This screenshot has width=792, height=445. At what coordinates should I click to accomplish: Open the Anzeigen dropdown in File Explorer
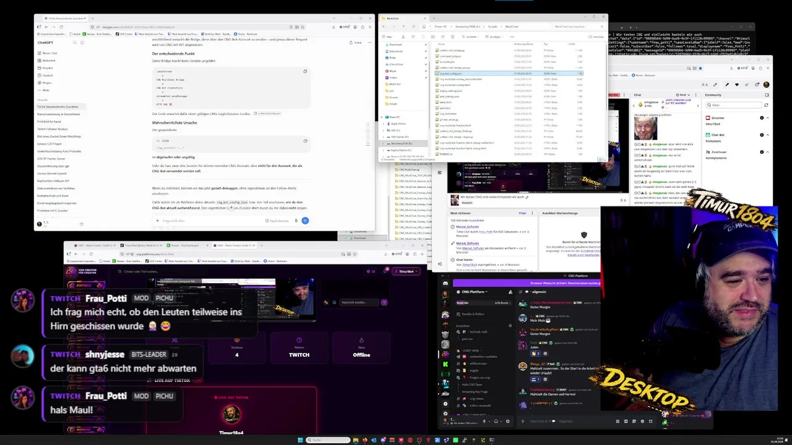point(496,36)
